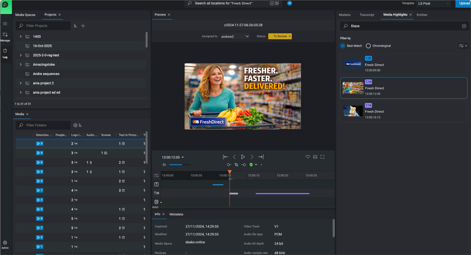This screenshot has width=471, height=255.
Task: Click the Upload button
Action: tap(463, 3)
